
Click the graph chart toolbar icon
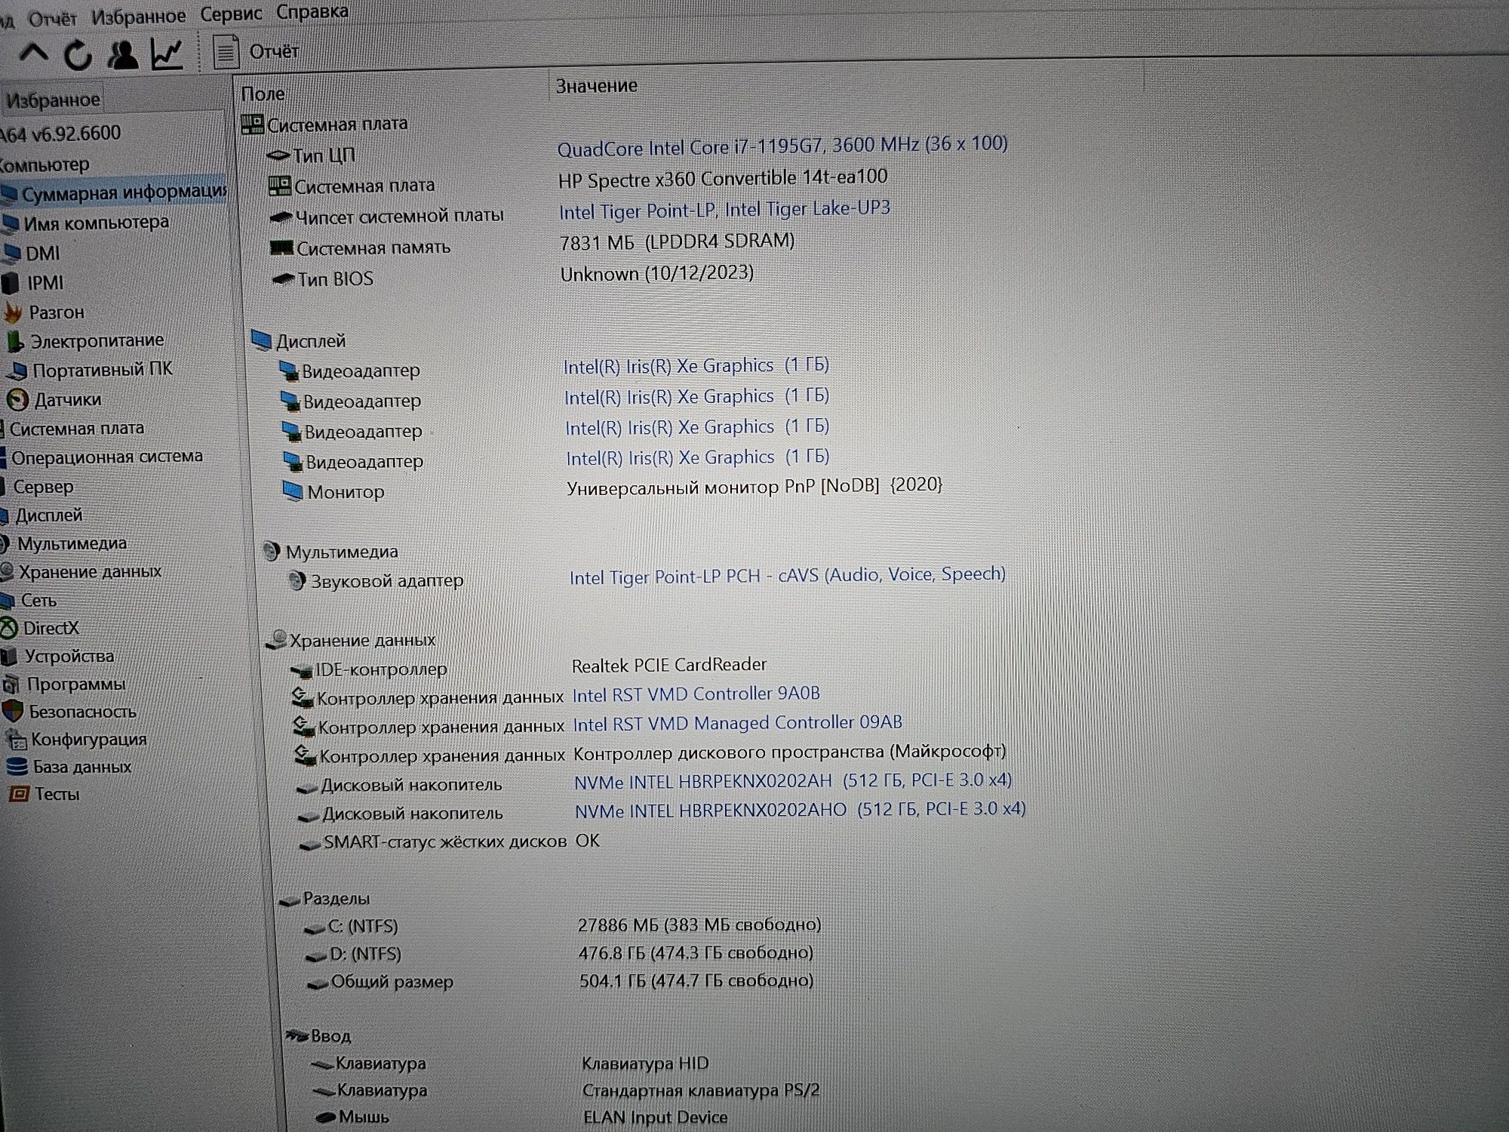(x=167, y=54)
